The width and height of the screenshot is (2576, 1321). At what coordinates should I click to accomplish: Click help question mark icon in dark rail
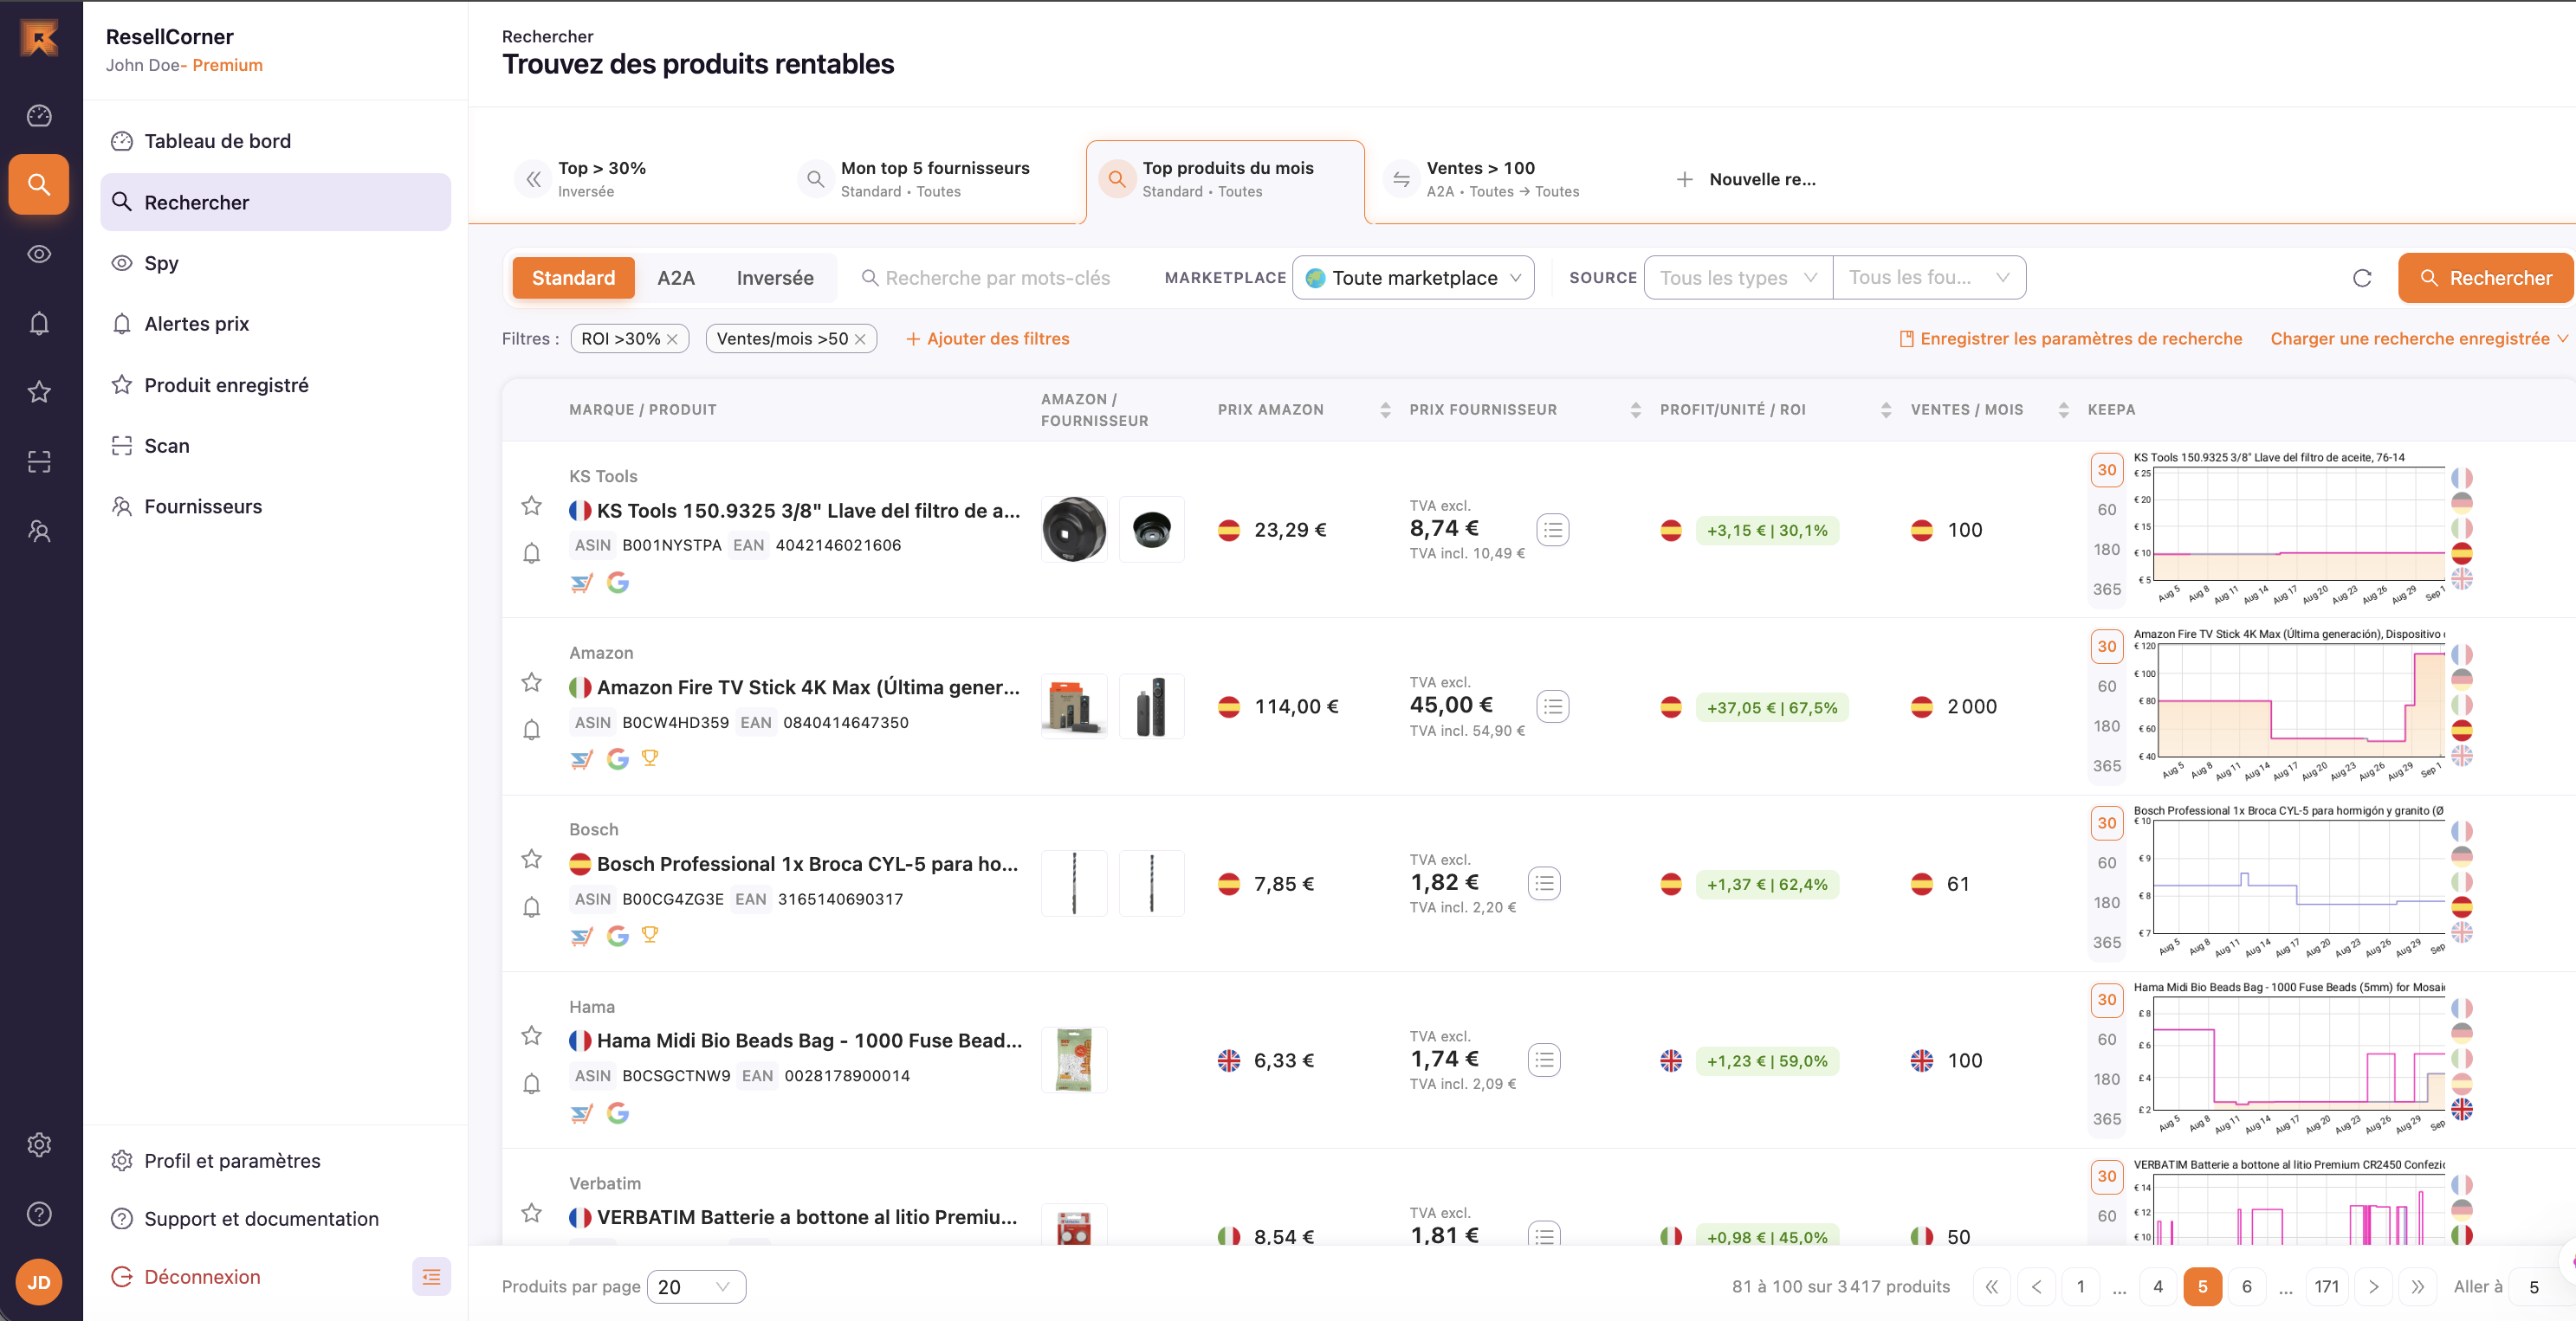(x=39, y=1214)
